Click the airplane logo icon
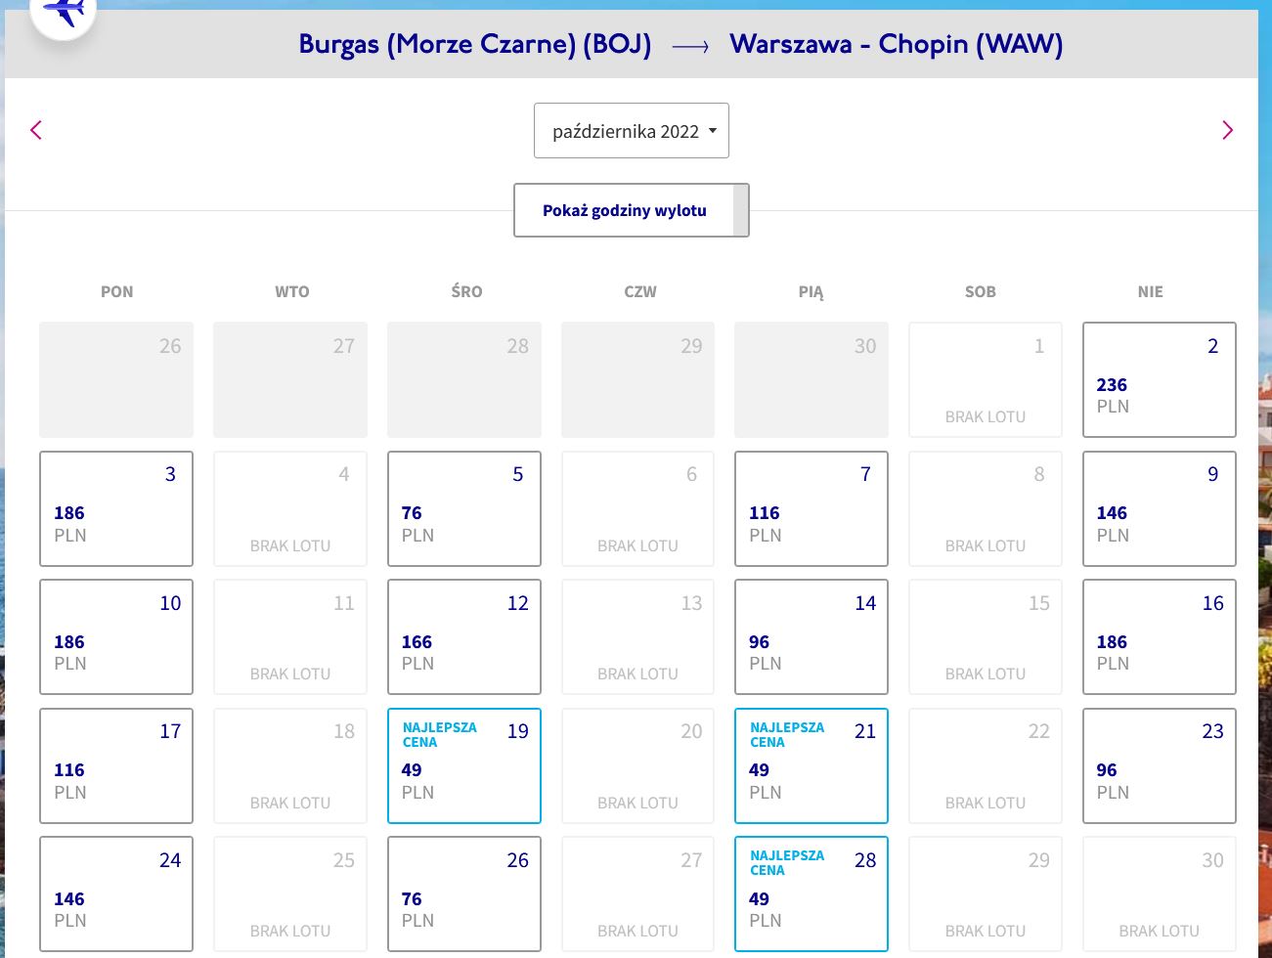The image size is (1272, 958). [x=64, y=12]
